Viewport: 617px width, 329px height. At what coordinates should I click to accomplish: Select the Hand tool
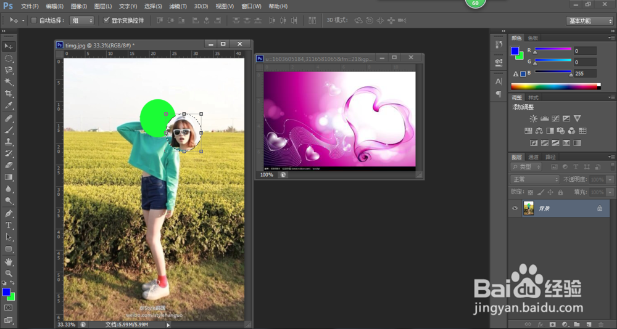(8, 261)
